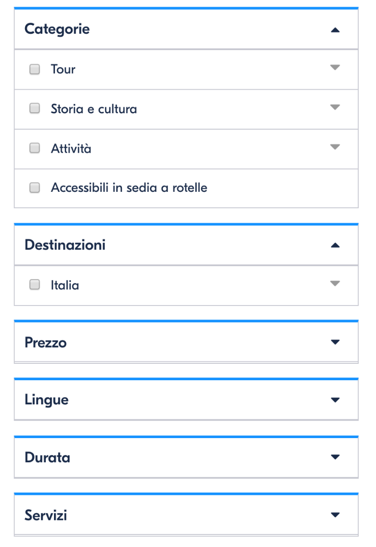Collapse the Categorie section

335,29
